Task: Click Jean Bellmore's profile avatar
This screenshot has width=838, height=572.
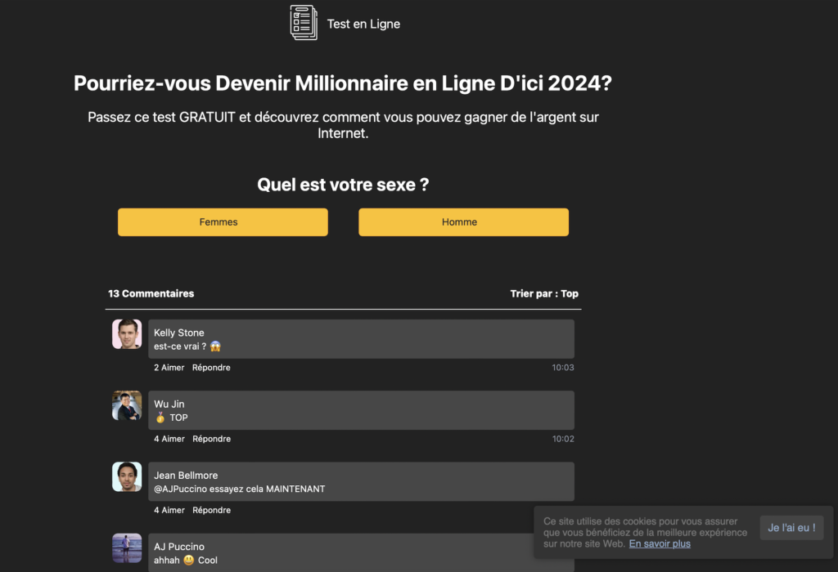Action: [x=127, y=476]
